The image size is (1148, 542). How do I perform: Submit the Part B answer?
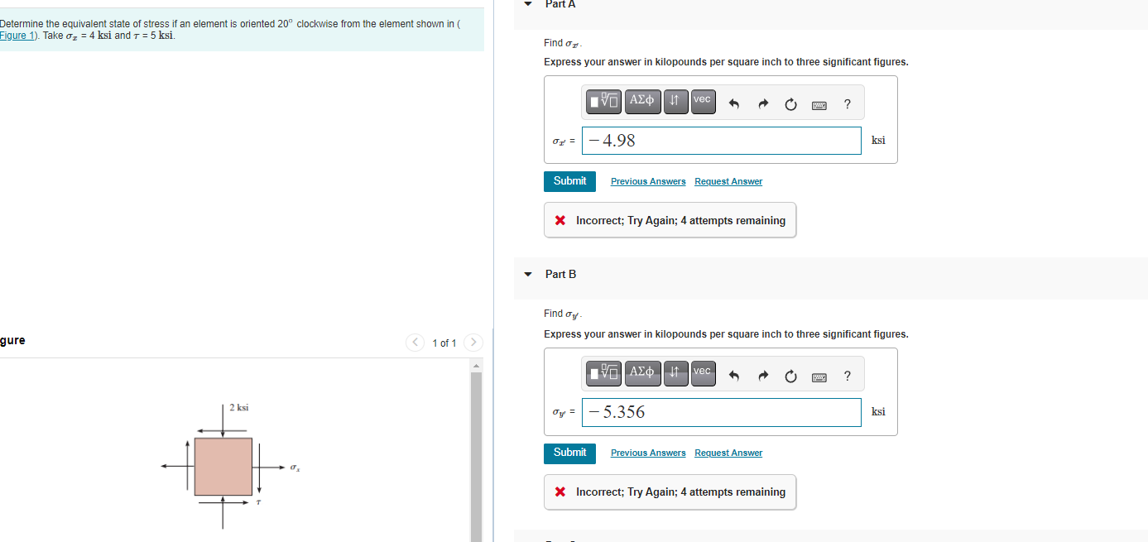click(569, 453)
